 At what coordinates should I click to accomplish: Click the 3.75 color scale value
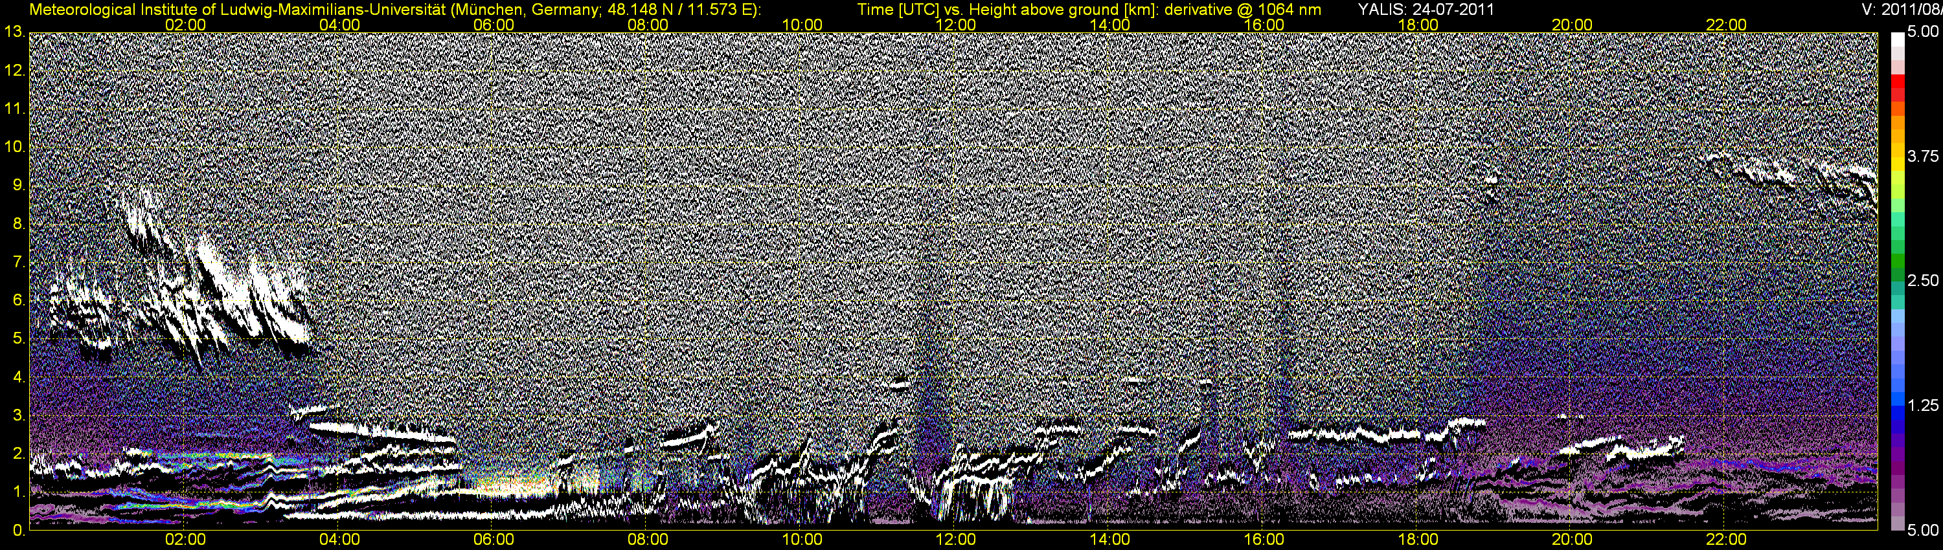pos(1923,157)
